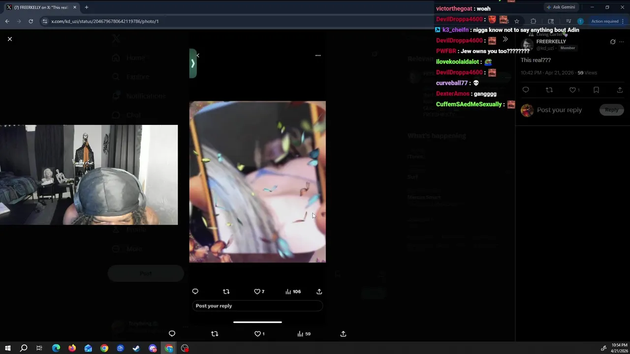Image resolution: width=630 pixels, height=354 pixels.
Task: Click the Action required chip
Action: point(604,21)
